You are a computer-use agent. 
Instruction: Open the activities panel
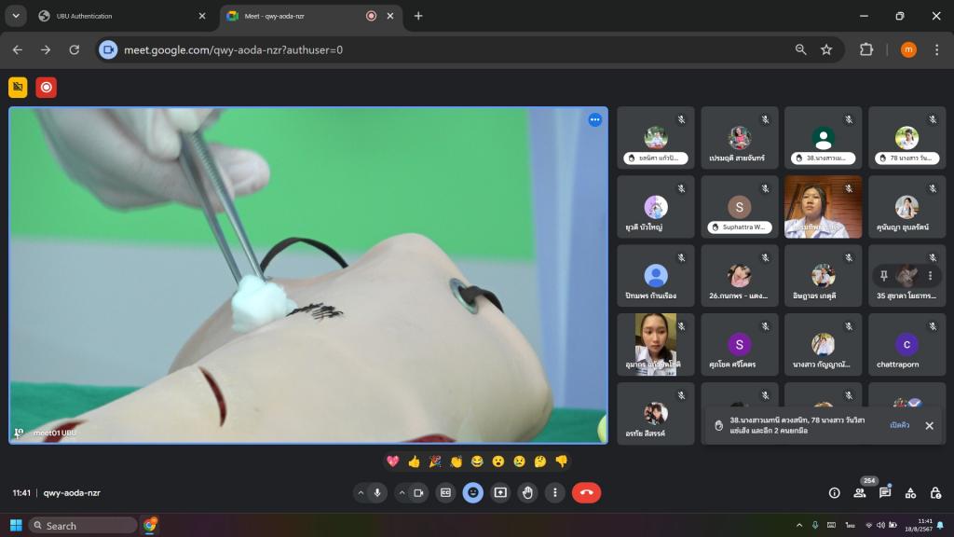[x=910, y=493]
